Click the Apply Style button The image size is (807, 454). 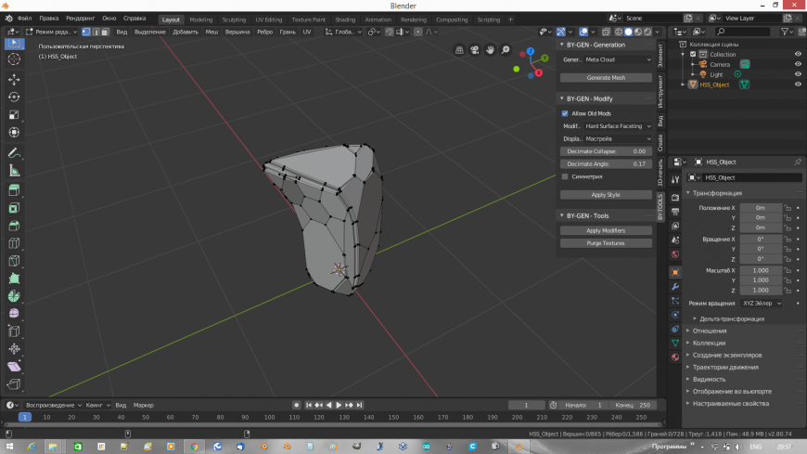(x=606, y=195)
